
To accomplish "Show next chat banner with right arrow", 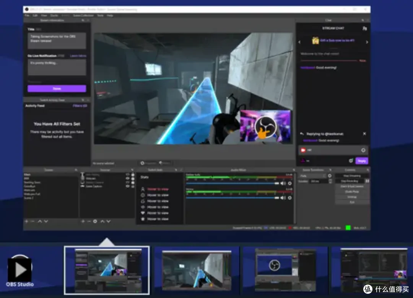I will click(367, 42).
